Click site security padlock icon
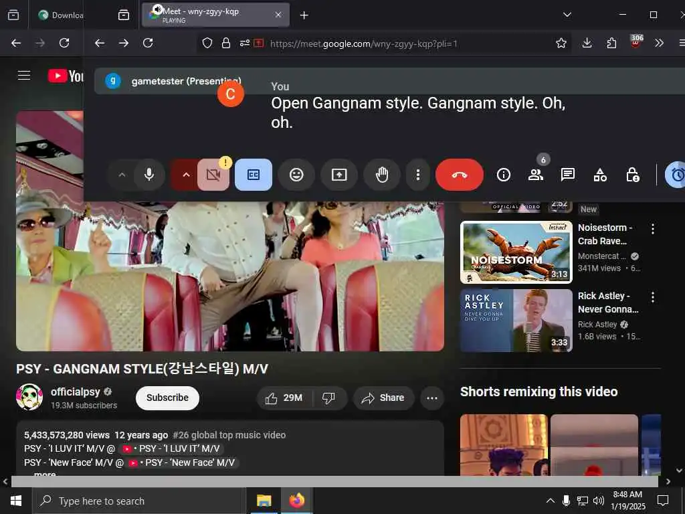 (x=226, y=43)
